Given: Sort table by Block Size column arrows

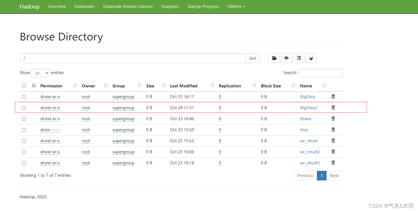Looking at the screenshot, I should tap(294, 85).
